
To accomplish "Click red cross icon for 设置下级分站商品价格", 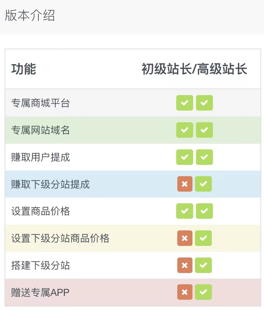I will (185, 238).
